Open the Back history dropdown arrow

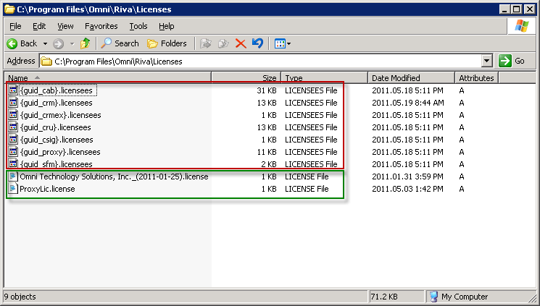pyautogui.click(x=45, y=43)
